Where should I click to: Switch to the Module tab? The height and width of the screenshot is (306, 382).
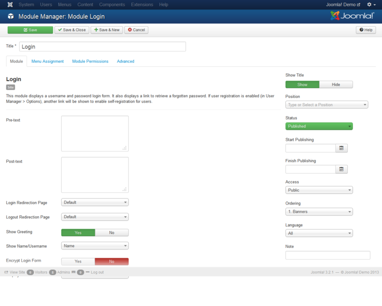click(x=16, y=61)
